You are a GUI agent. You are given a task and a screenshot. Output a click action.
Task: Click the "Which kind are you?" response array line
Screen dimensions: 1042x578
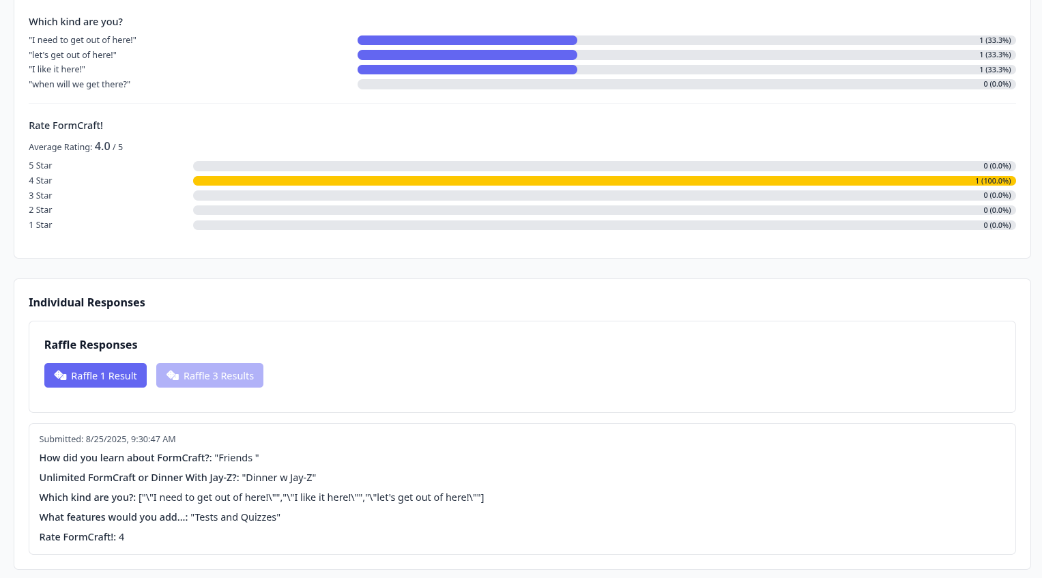click(x=261, y=497)
